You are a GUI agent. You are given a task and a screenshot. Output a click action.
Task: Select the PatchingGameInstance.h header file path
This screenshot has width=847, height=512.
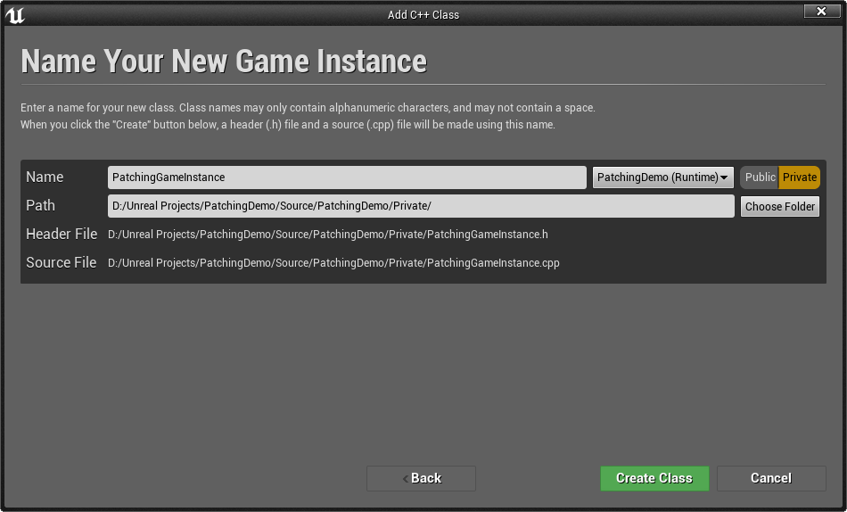[328, 235]
